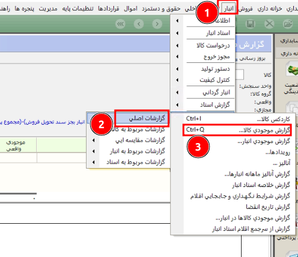Click the open folder toolbar icon
Viewport: 298px width, 257px height.
click(288, 24)
